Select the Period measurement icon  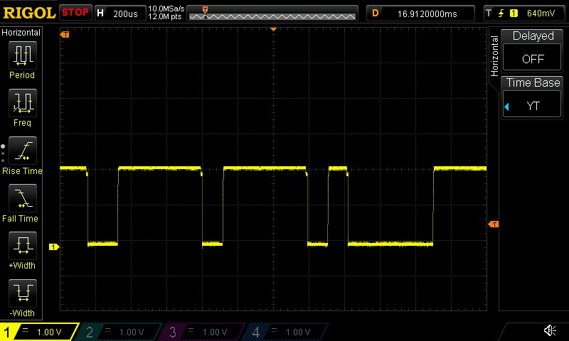pos(22,55)
